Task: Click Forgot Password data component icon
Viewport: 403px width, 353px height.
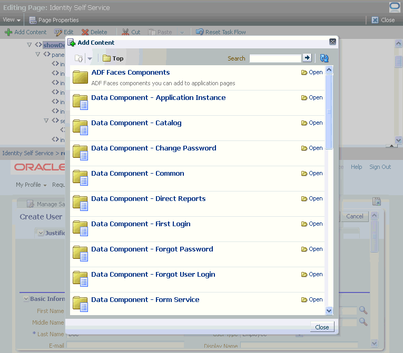Action: point(80,254)
